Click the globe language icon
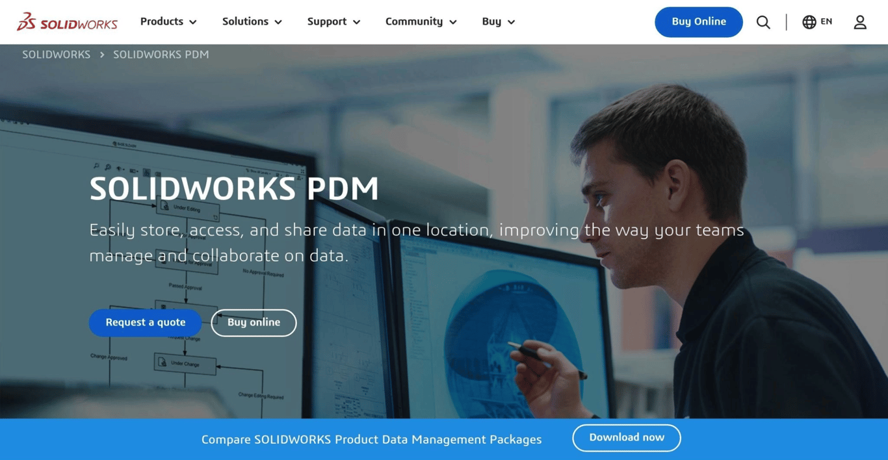Viewport: 888px width, 460px height. point(809,22)
